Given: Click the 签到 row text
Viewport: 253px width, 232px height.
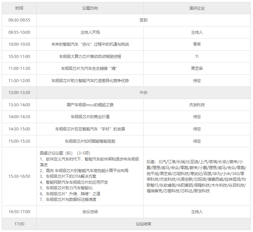Looking at the screenshot, I should 143,20.
